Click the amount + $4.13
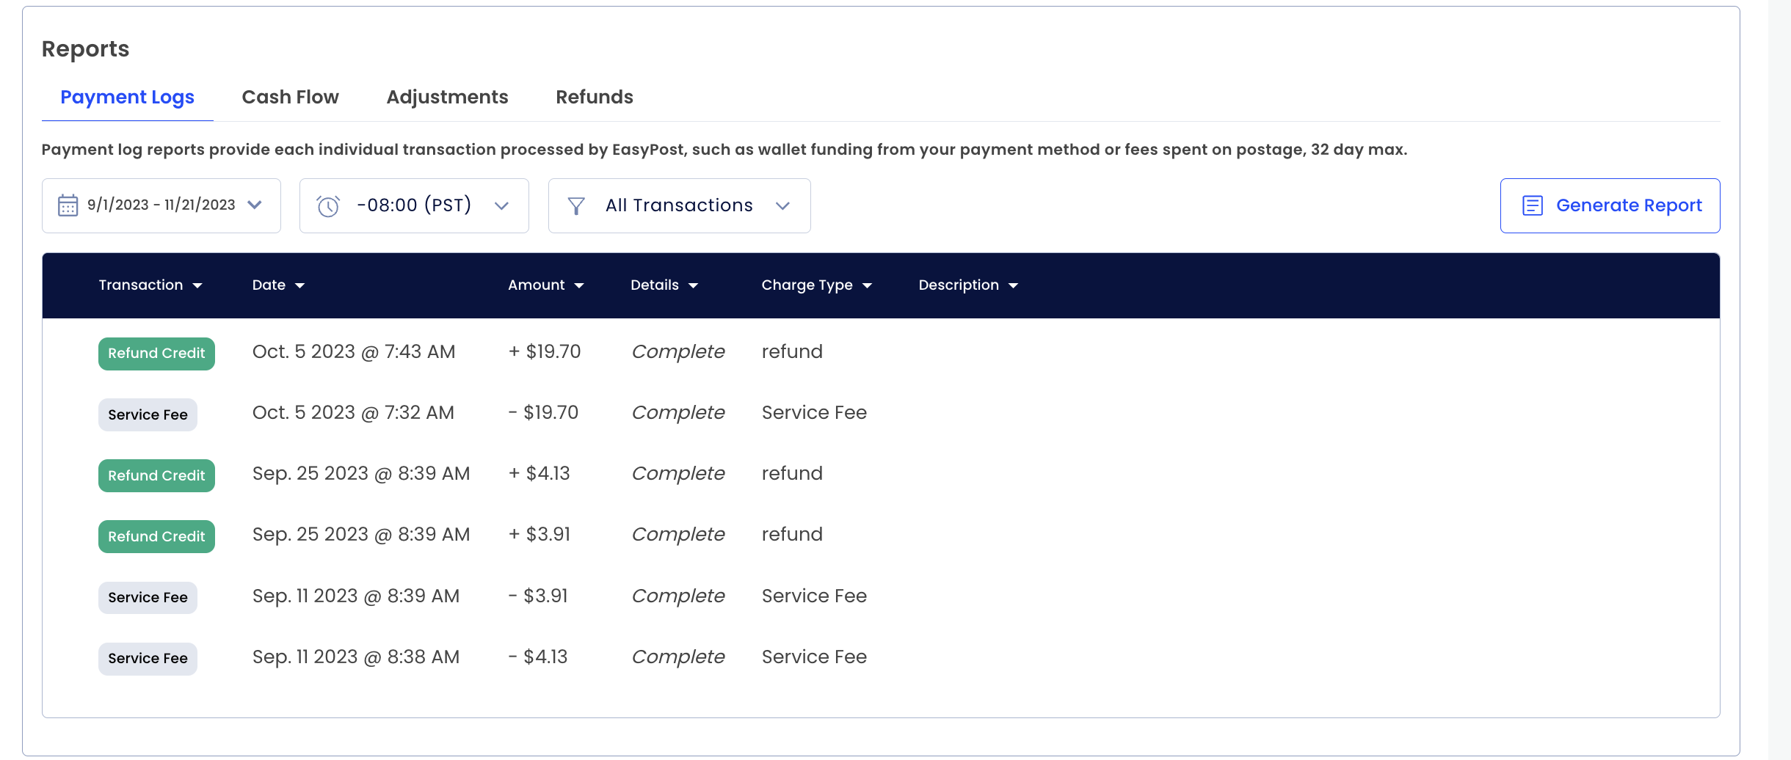The width and height of the screenshot is (1791, 760). [540, 474]
